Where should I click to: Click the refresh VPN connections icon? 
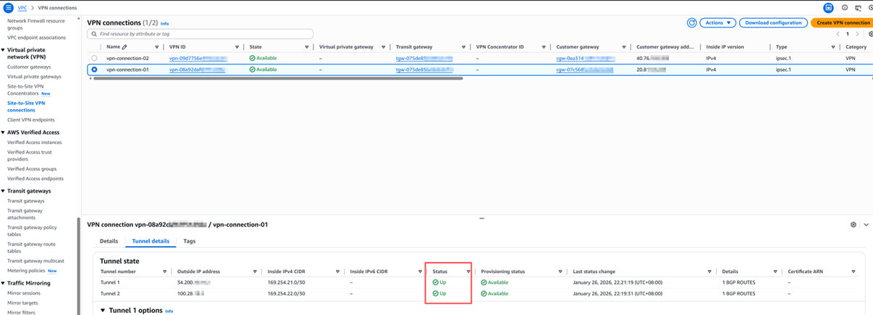click(691, 23)
